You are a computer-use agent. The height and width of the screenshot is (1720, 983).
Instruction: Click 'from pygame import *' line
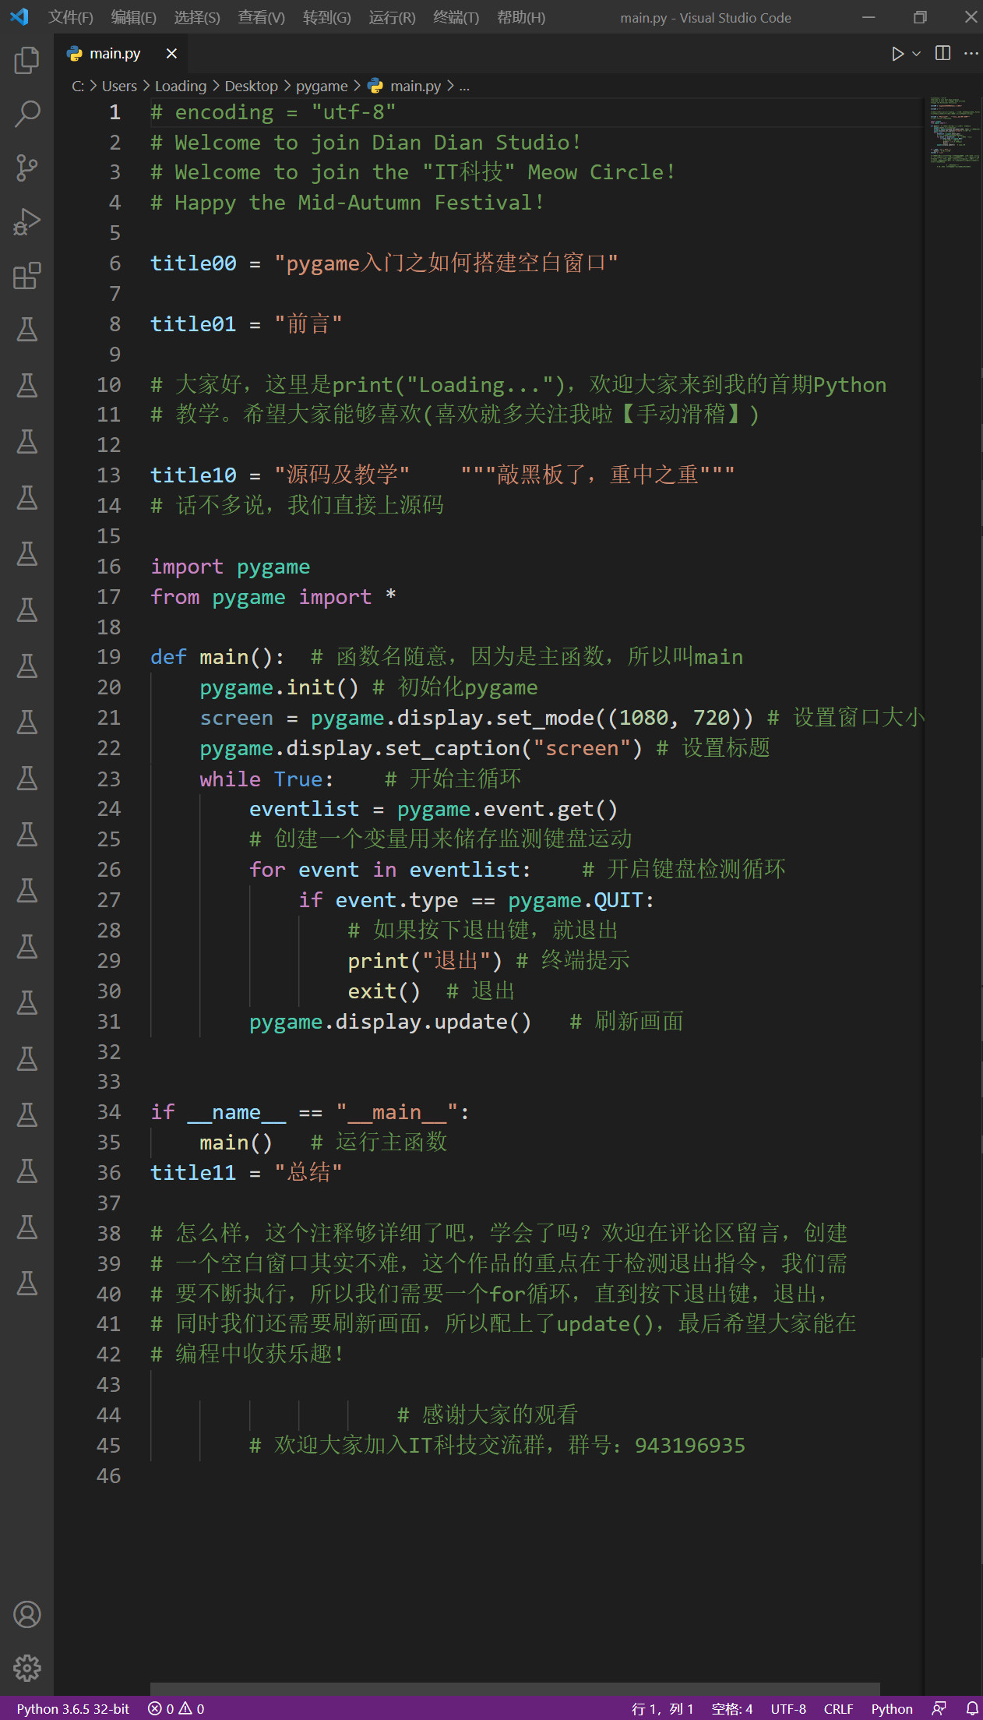click(273, 597)
